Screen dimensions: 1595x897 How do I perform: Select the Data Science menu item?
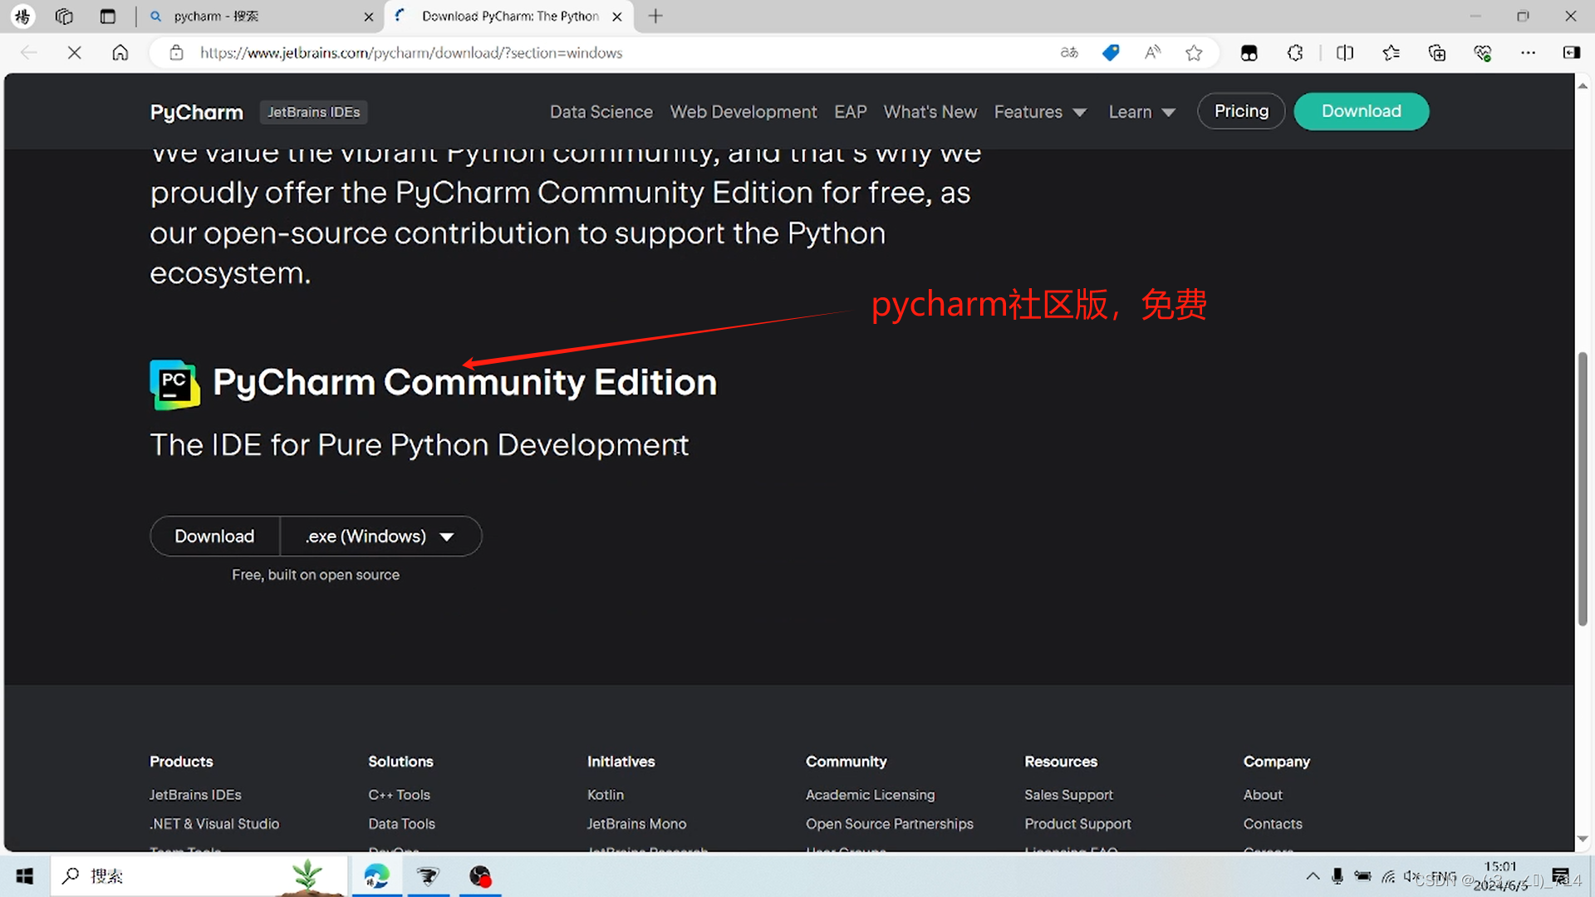(x=601, y=111)
